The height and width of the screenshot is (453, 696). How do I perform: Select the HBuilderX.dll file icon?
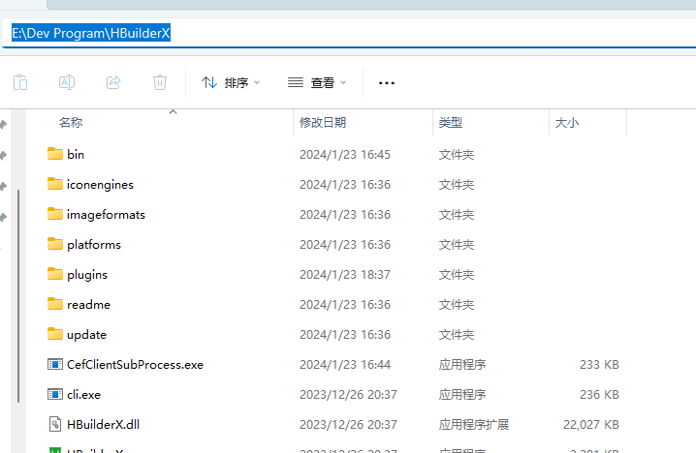[x=55, y=424]
